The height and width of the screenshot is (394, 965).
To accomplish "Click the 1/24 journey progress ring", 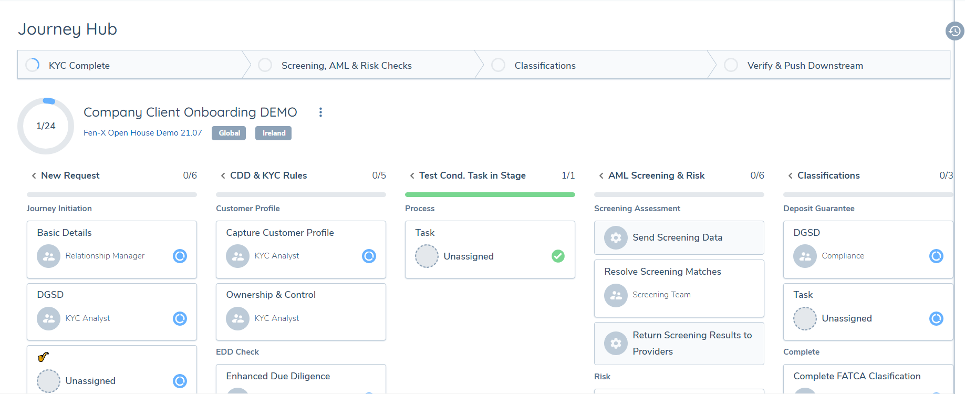I will [46, 126].
